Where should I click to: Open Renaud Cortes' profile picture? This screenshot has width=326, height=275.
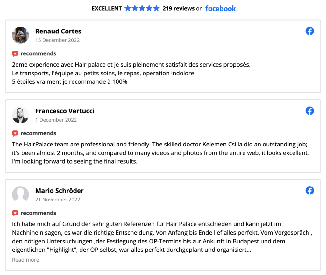20,35
